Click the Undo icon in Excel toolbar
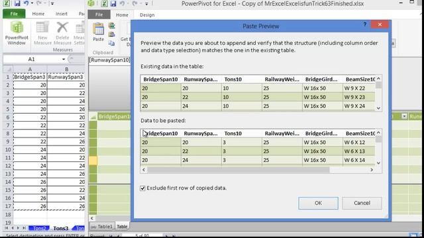This screenshot has height=238, width=424. click(26, 3)
